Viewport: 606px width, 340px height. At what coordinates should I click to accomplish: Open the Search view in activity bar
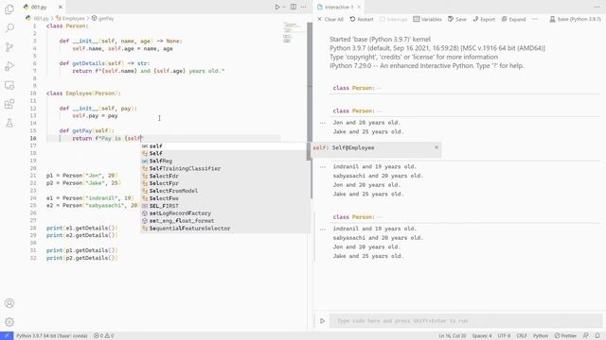click(x=9, y=27)
